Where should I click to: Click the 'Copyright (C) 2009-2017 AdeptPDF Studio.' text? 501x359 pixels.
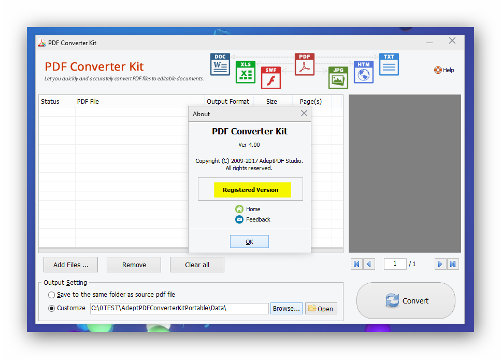click(249, 161)
